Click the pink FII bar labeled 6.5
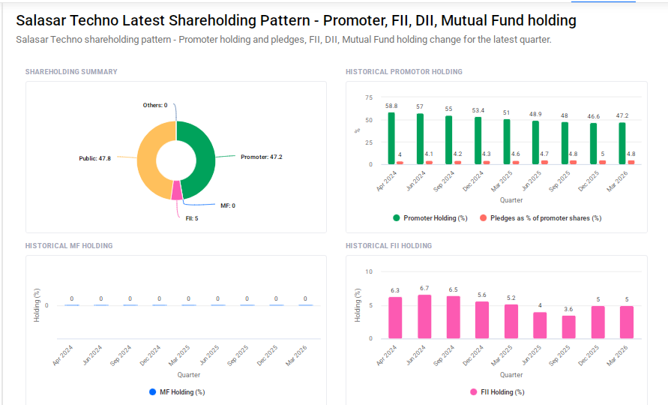Viewport: 668px width, 405px height. click(454, 317)
